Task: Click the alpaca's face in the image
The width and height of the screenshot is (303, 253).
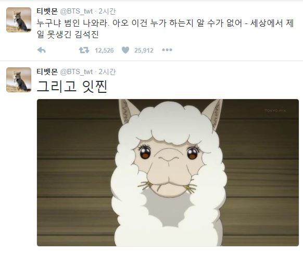Action: (168, 164)
